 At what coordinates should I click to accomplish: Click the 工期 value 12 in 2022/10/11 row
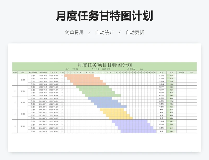62,104
